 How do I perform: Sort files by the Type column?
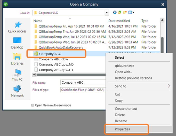(x=145, y=21)
